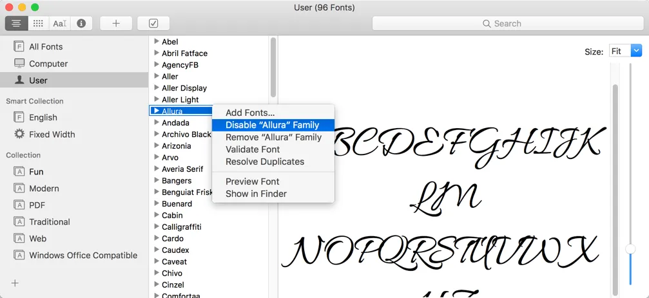
Task: Open the Traditional collection icon
Action: click(19, 221)
